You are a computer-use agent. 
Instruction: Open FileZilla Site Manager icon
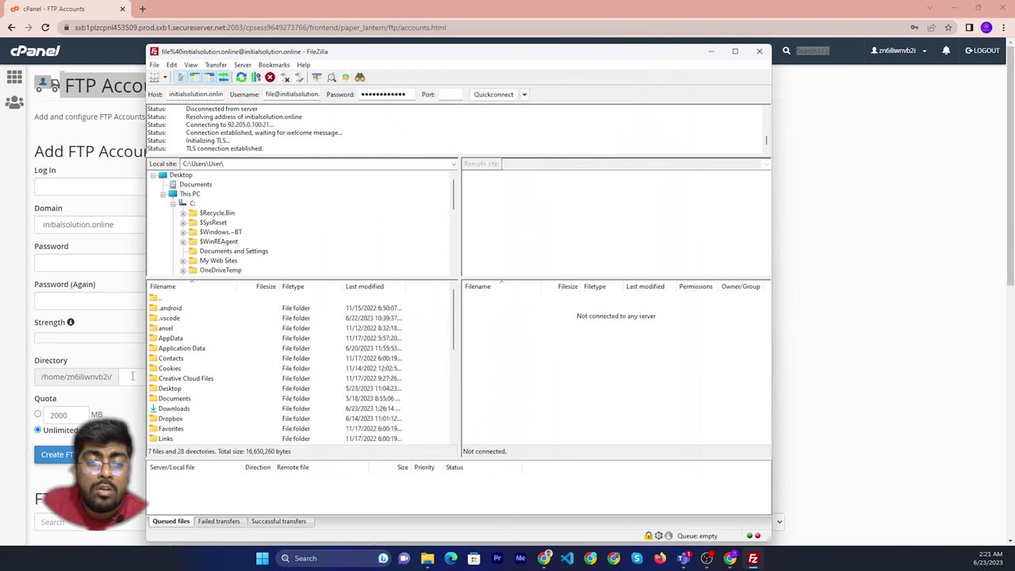[x=155, y=77]
